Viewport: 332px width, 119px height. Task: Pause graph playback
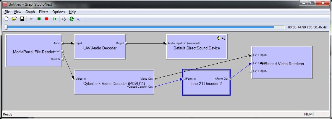pos(39,19)
